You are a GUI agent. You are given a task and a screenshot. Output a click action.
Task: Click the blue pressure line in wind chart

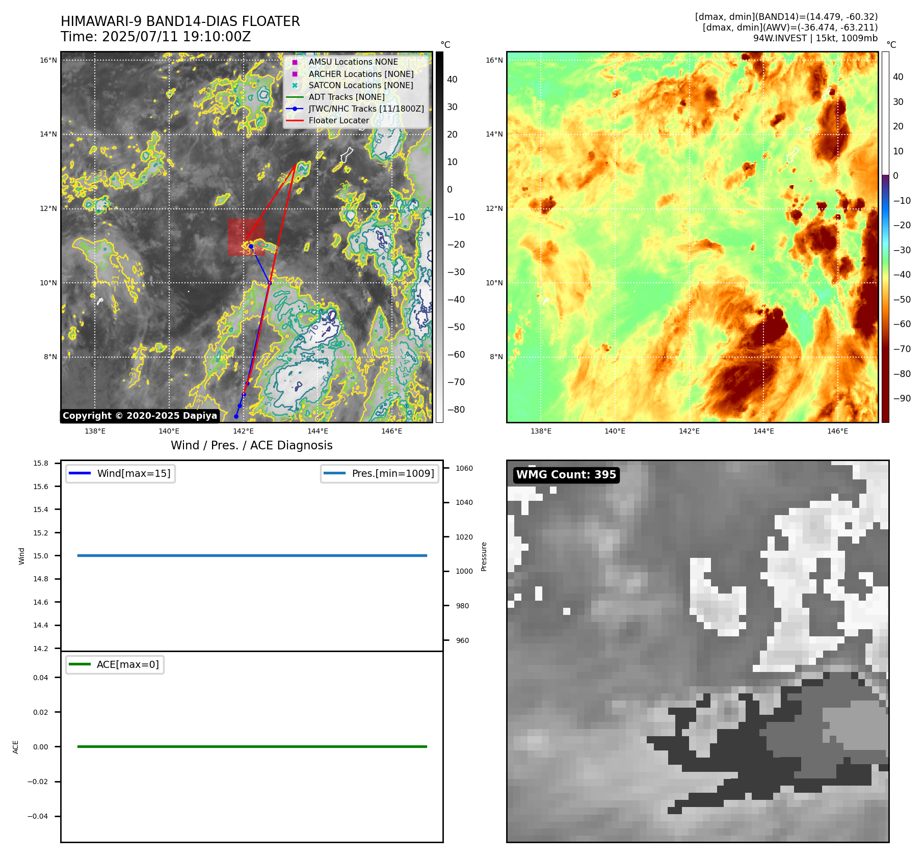point(252,555)
